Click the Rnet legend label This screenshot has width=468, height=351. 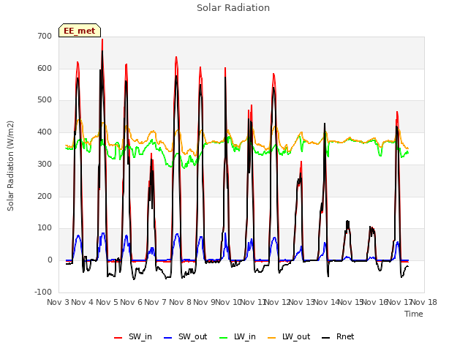(x=345, y=336)
